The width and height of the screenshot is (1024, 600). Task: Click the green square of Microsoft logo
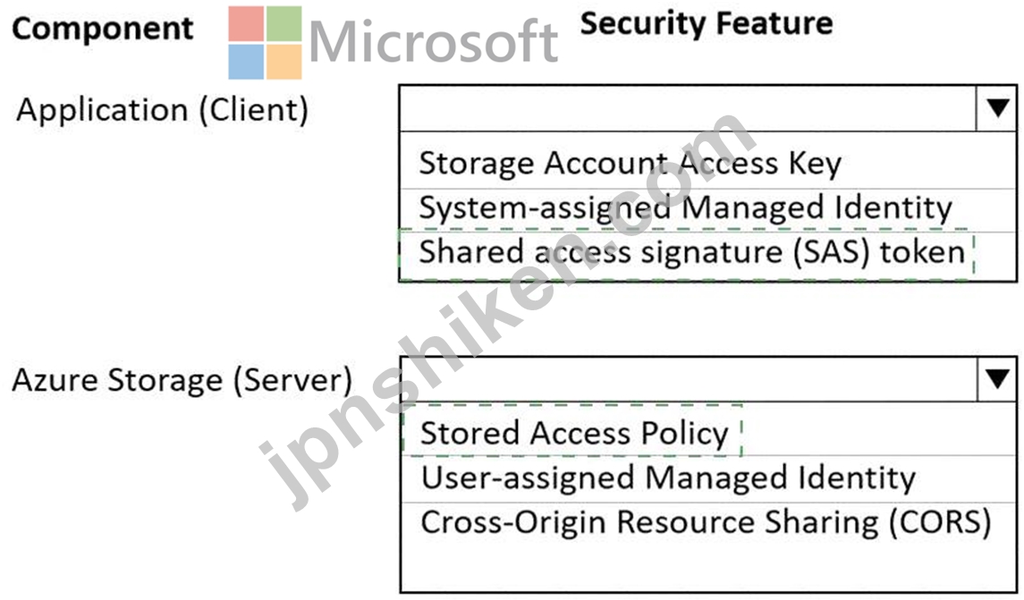[x=284, y=23]
